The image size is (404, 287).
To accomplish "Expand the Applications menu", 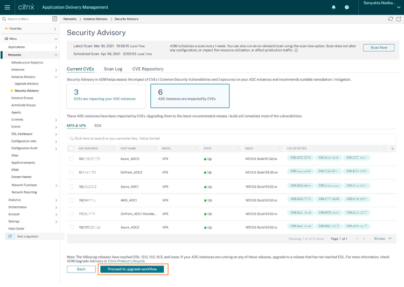I will 56,47.
